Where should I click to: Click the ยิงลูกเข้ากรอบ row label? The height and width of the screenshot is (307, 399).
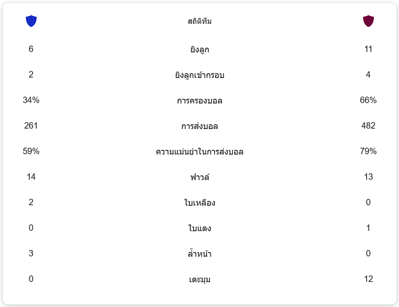[x=199, y=75]
